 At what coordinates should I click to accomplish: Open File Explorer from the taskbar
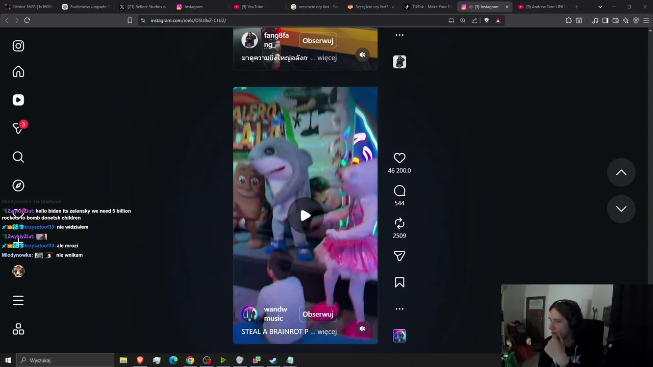click(123, 360)
